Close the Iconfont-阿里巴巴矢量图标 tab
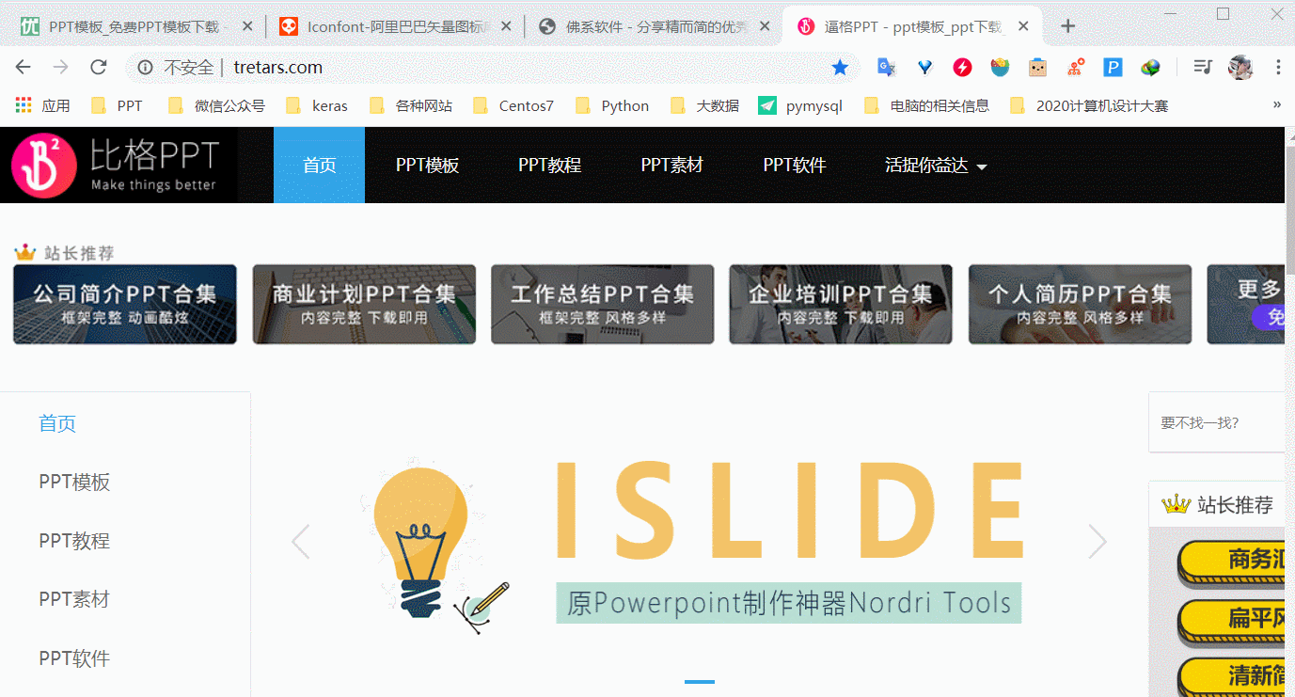This screenshot has height=697, width=1295. point(506,26)
